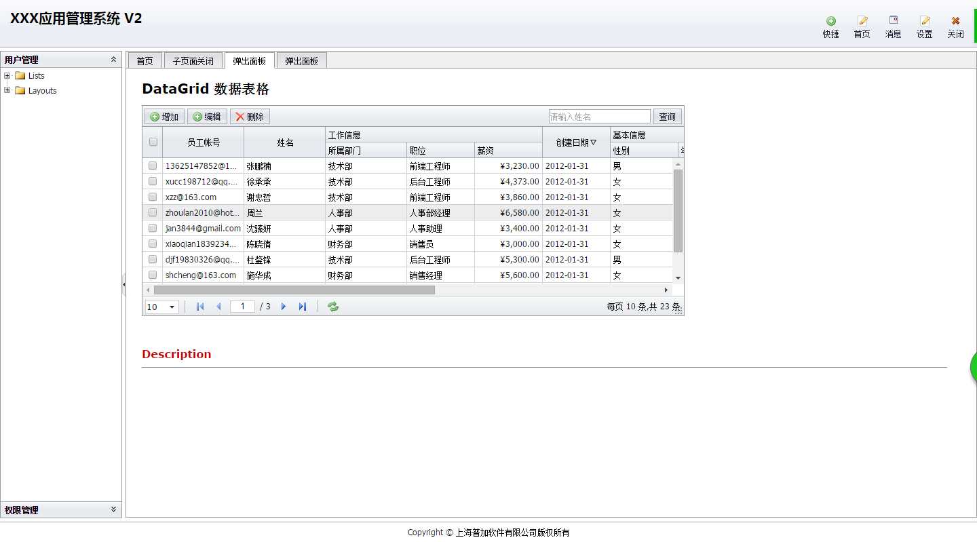Check the row for 徐承承
Image resolution: width=977 pixels, height=542 pixels.
click(x=153, y=181)
